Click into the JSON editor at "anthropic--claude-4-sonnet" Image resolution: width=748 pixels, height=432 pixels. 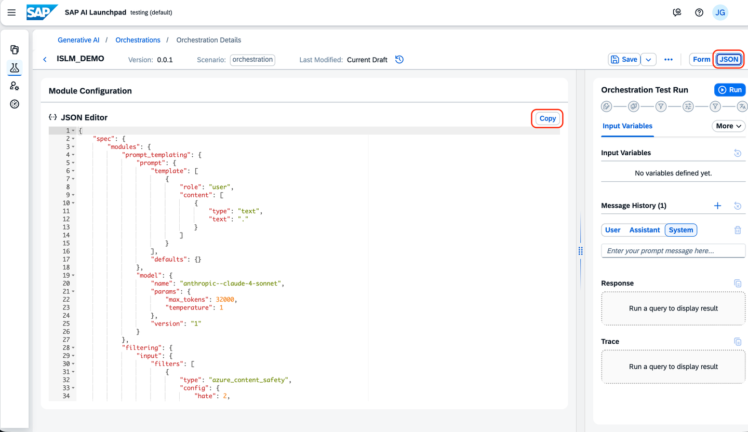[x=231, y=283]
